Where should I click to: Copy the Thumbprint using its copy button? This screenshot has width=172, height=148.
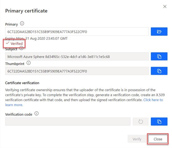159,71
